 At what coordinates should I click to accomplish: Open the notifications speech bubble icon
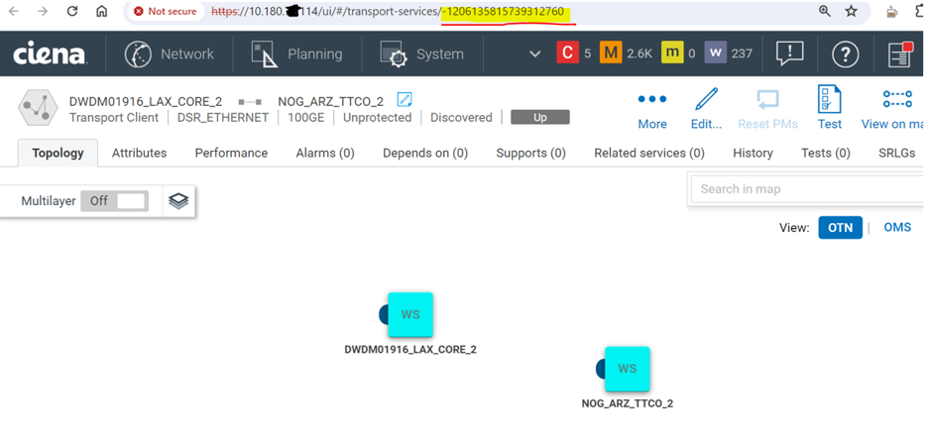789,55
